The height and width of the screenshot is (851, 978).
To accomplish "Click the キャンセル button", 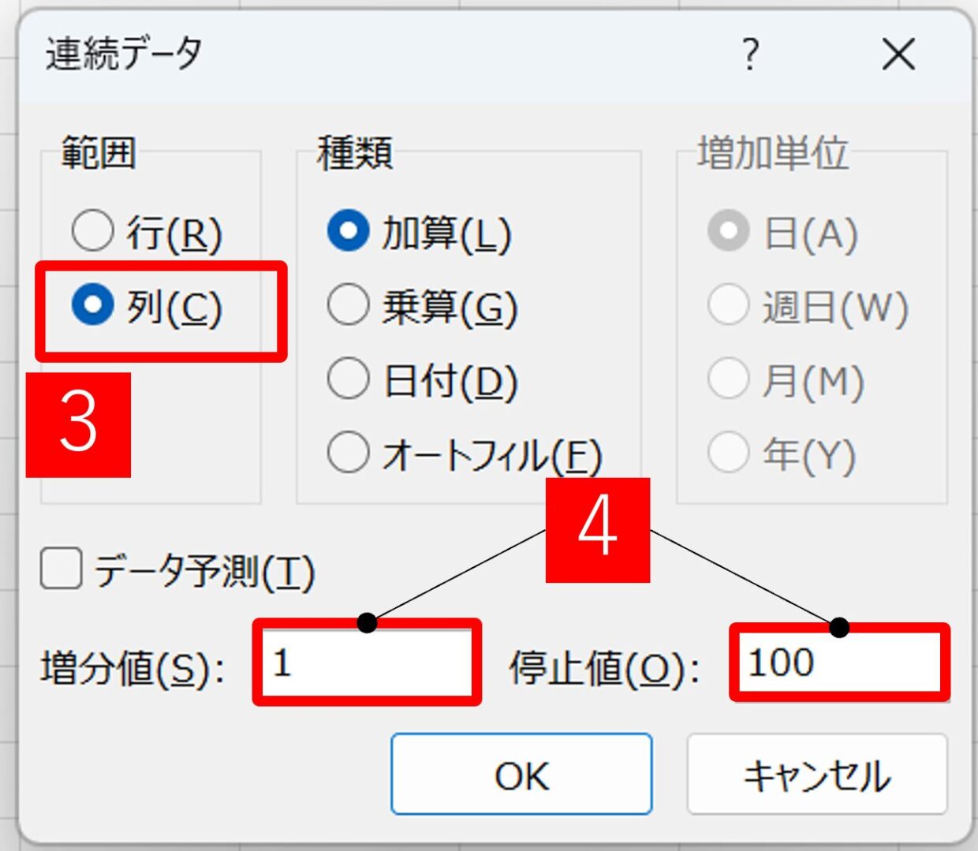I will tap(817, 774).
